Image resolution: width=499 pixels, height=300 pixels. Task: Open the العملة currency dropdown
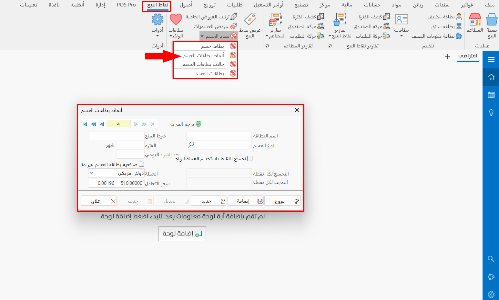[x=92, y=173]
